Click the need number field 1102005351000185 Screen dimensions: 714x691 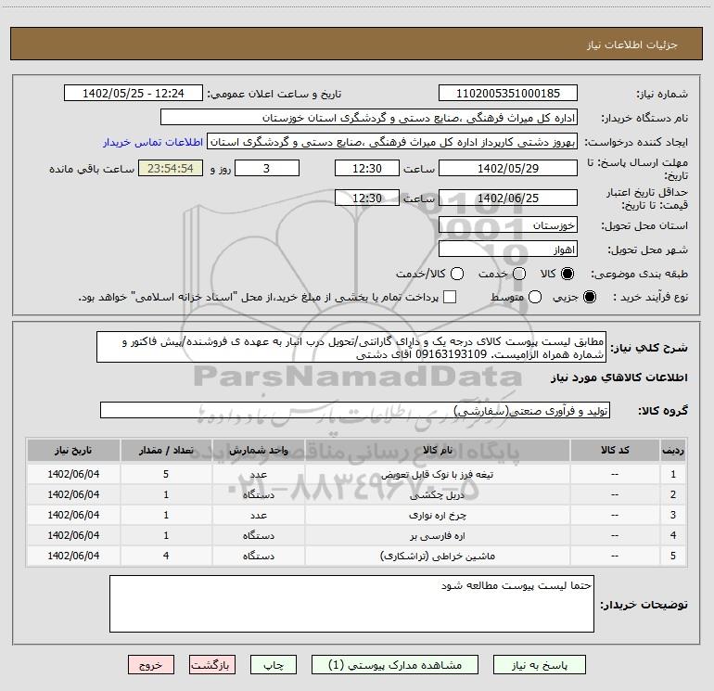[508, 94]
